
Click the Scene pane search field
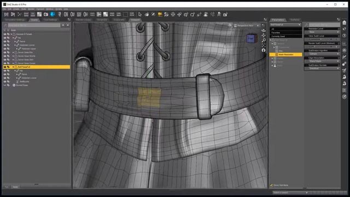click(34, 25)
